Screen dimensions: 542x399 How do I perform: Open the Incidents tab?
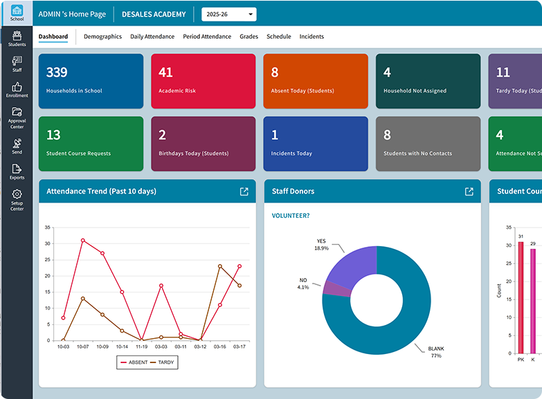click(311, 37)
